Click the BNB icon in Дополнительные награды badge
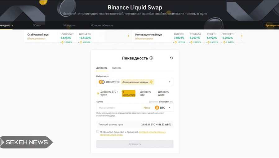 151,82
